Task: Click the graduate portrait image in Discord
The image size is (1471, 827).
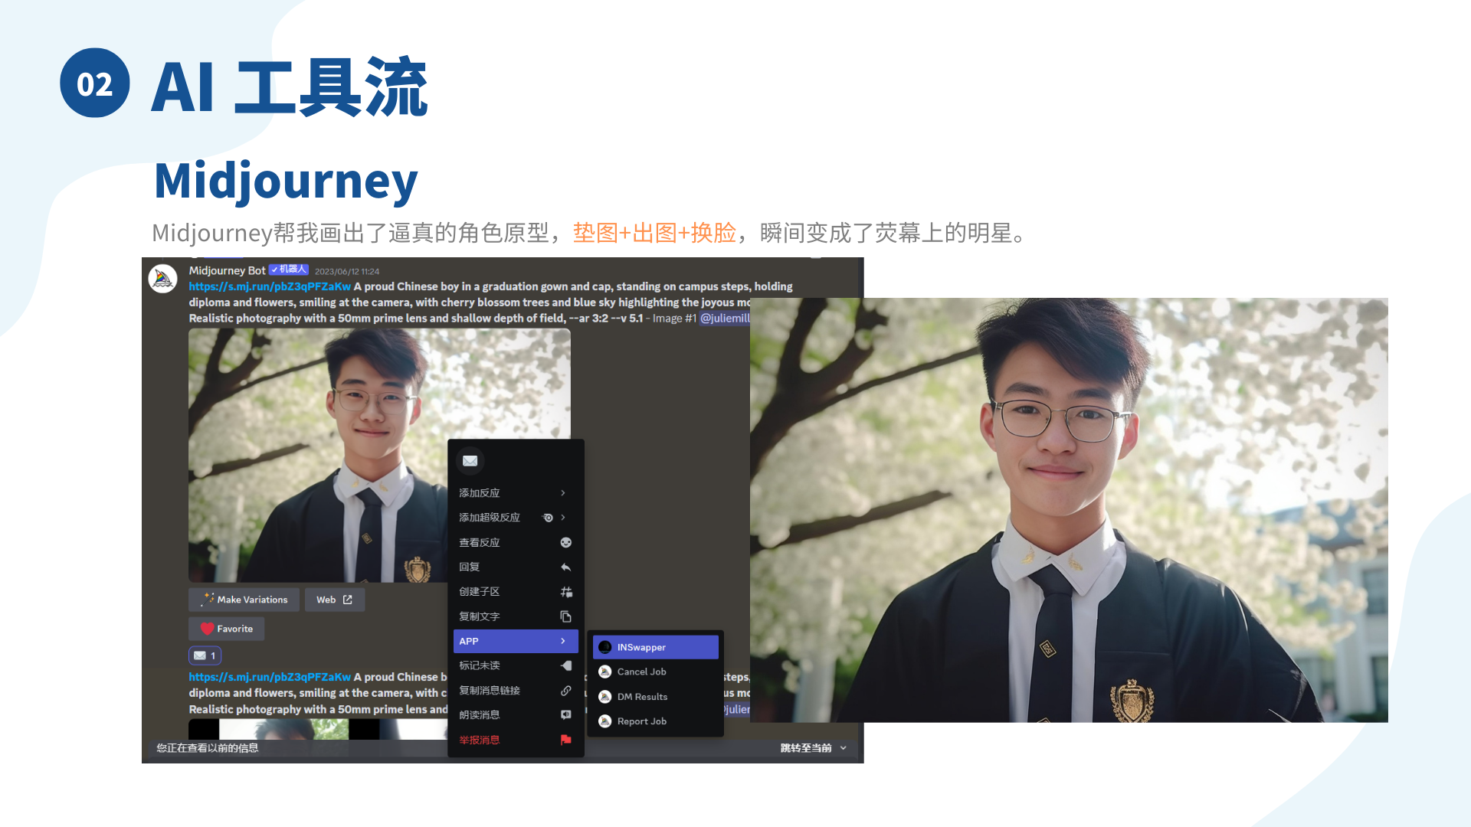Action: (379, 456)
